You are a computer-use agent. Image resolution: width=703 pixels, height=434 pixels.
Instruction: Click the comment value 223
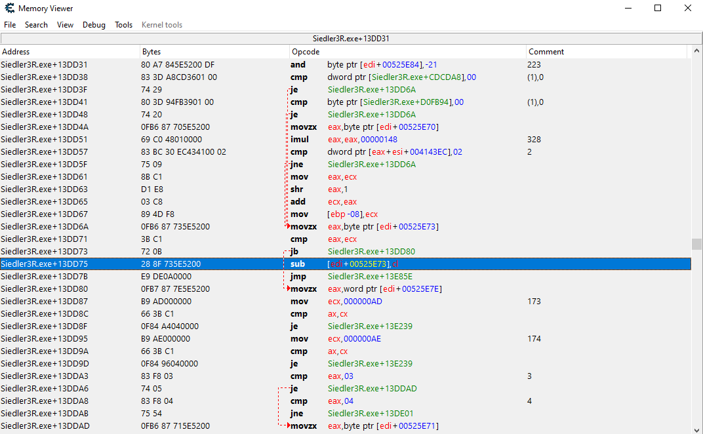(x=534, y=64)
